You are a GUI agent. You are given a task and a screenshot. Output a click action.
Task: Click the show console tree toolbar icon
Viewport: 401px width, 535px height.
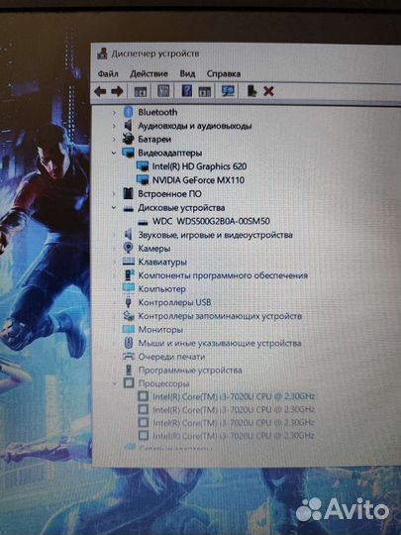tap(141, 91)
